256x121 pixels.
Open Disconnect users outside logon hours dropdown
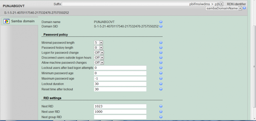[x=99, y=58]
